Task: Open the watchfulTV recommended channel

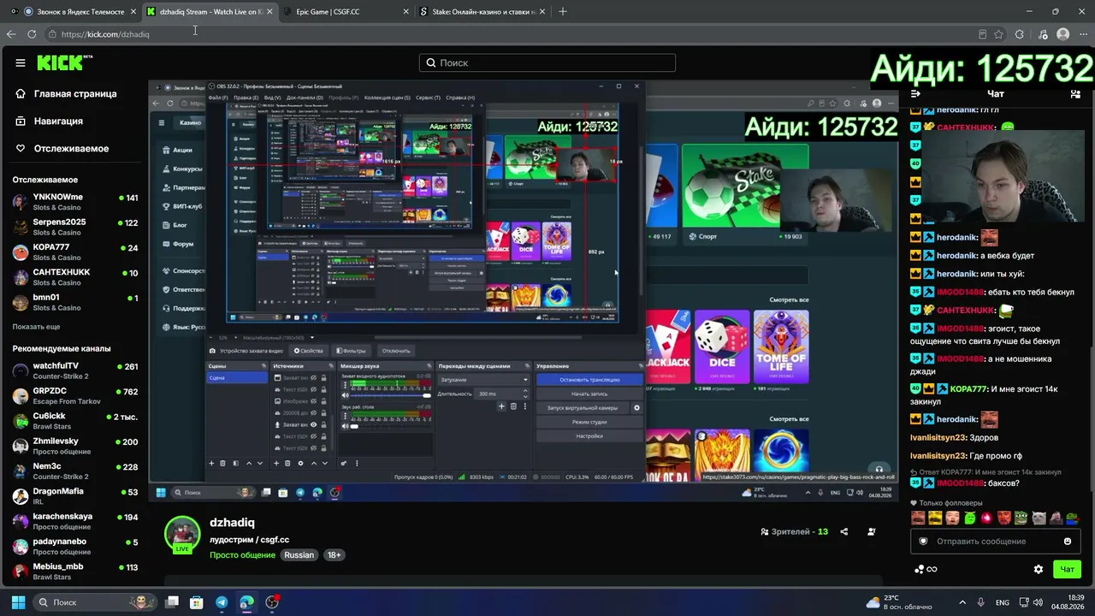Action: pyautogui.click(x=75, y=370)
